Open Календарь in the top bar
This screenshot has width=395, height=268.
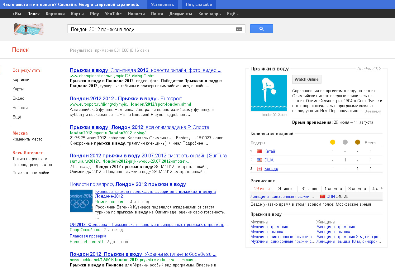(x=209, y=14)
